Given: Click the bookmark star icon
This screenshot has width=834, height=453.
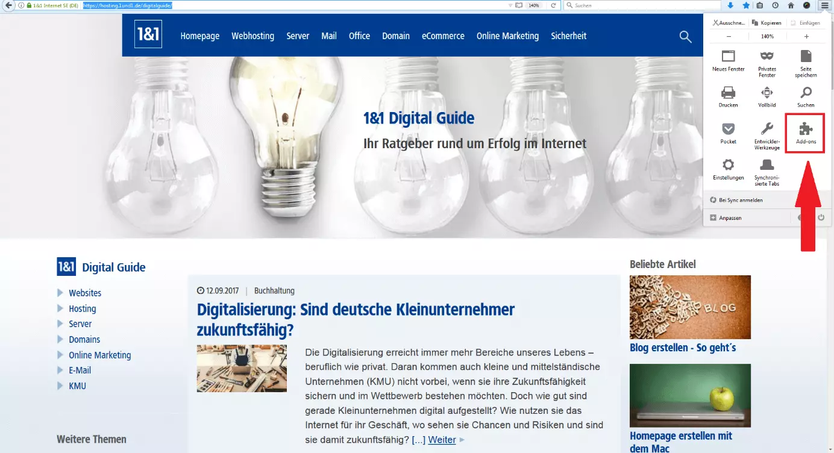Looking at the screenshot, I should tap(746, 5).
